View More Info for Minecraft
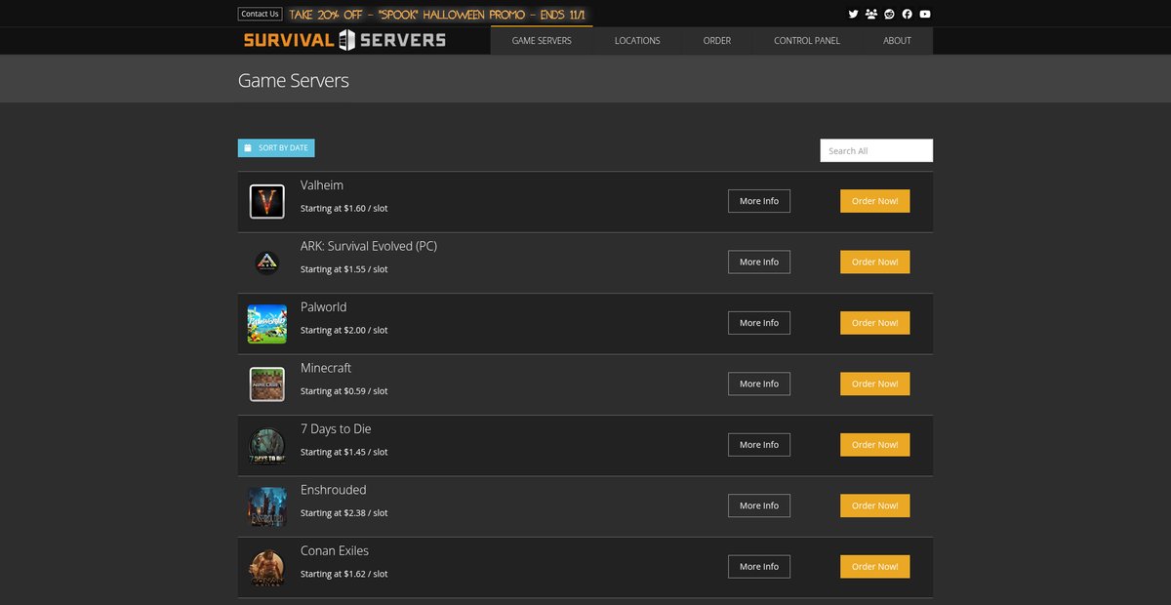 click(759, 383)
